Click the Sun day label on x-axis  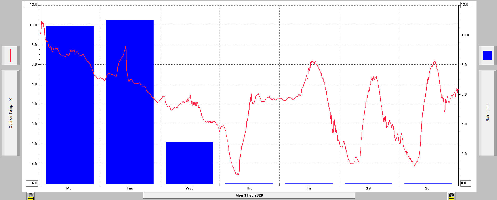coord(428,188)
